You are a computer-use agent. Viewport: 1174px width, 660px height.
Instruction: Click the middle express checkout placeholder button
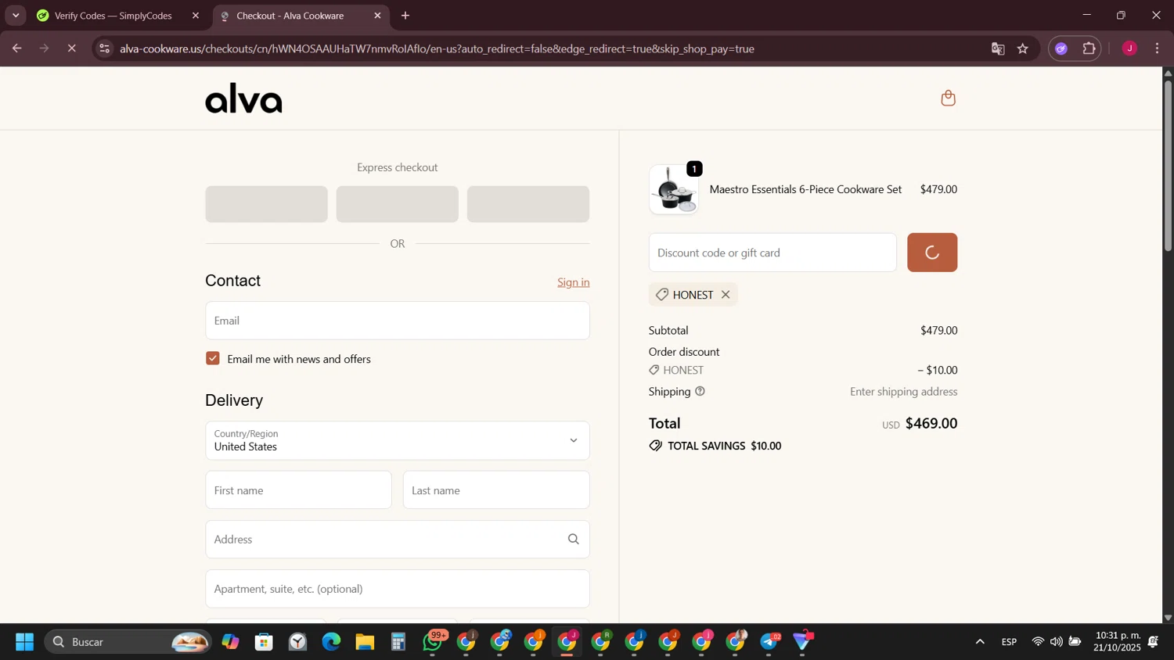tap(398, 204)
